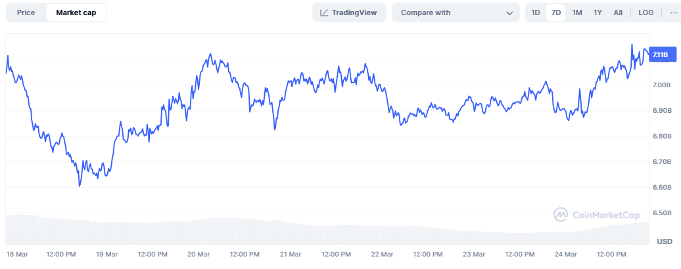Select the 7D time range
The height and width of the screenshot is (269, 681).
tap(556, 12)
